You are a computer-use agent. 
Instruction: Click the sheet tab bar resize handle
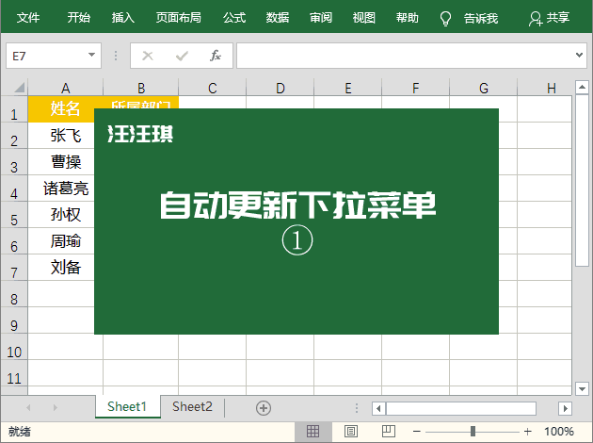356,408
